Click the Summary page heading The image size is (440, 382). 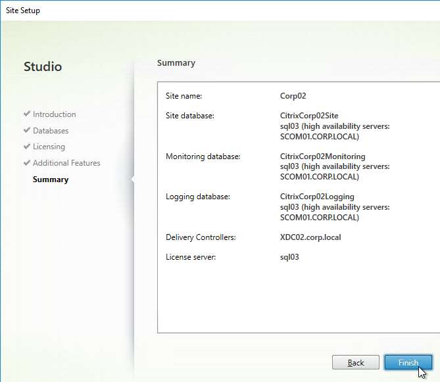[x=176, y=63]
